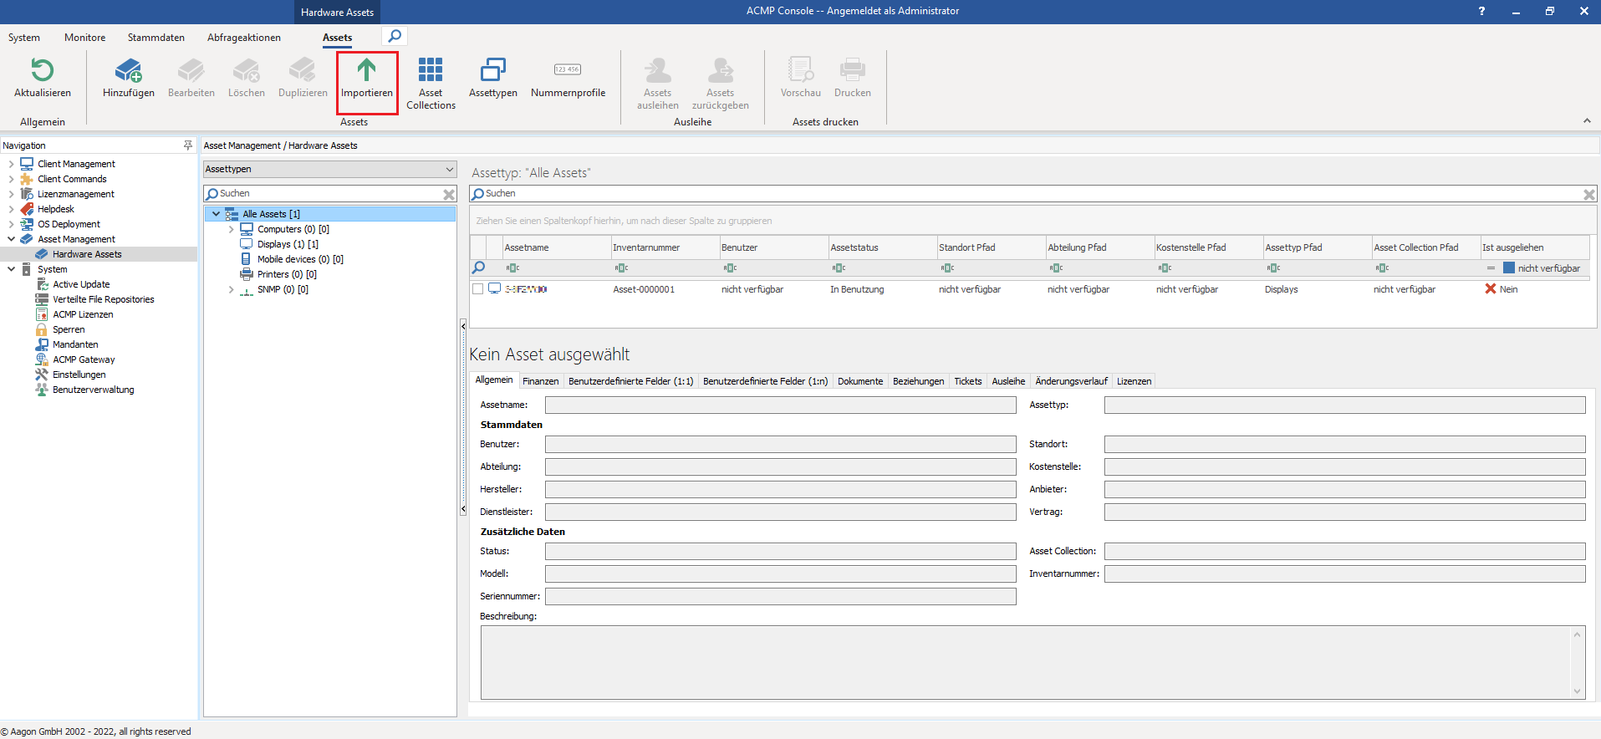Viewport: 1601px width, 739px height.
Task: Switch to the Finanzen tab
Action: pos(541,381)
